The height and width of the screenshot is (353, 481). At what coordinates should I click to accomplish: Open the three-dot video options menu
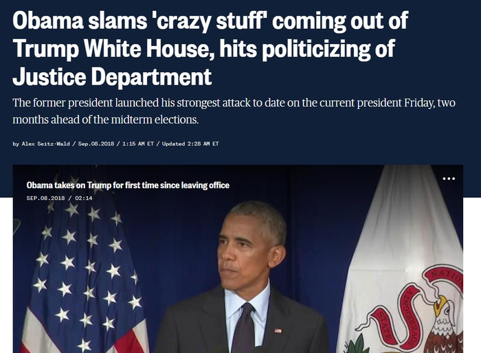click(449, 179)
